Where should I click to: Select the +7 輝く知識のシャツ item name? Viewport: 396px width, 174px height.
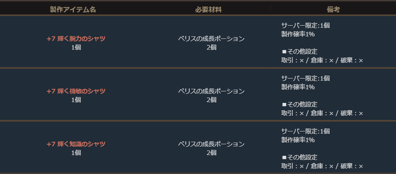click(76, 144)
